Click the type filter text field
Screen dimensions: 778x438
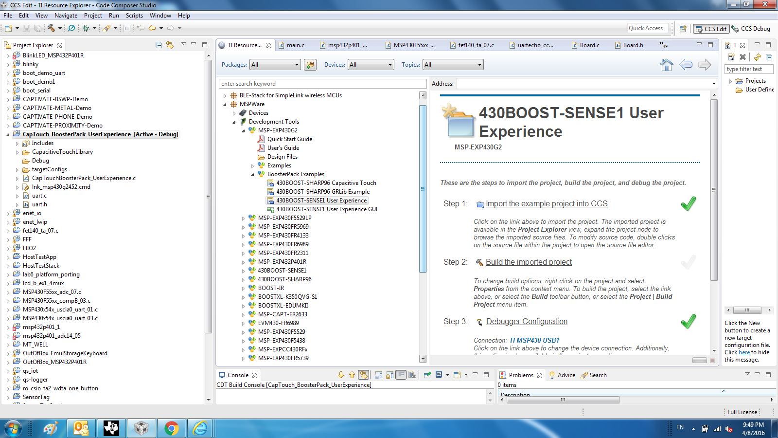[x=748, y=69]
